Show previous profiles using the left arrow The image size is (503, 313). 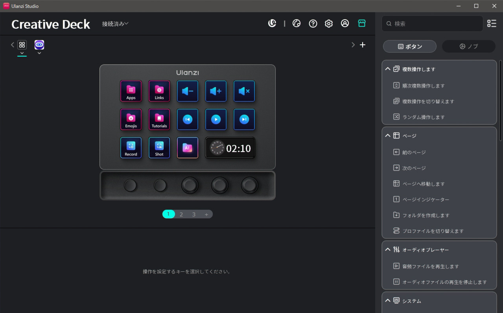pyautogui.click(x=12, y=45)
